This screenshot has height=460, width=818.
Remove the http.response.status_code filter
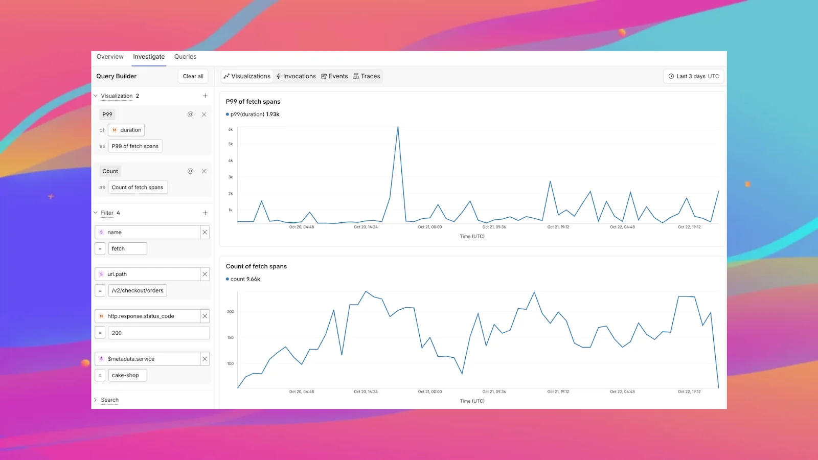point(205,316)
